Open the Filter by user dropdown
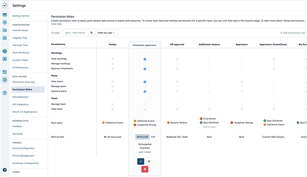307x177 pixels. (x=106, y=33)
